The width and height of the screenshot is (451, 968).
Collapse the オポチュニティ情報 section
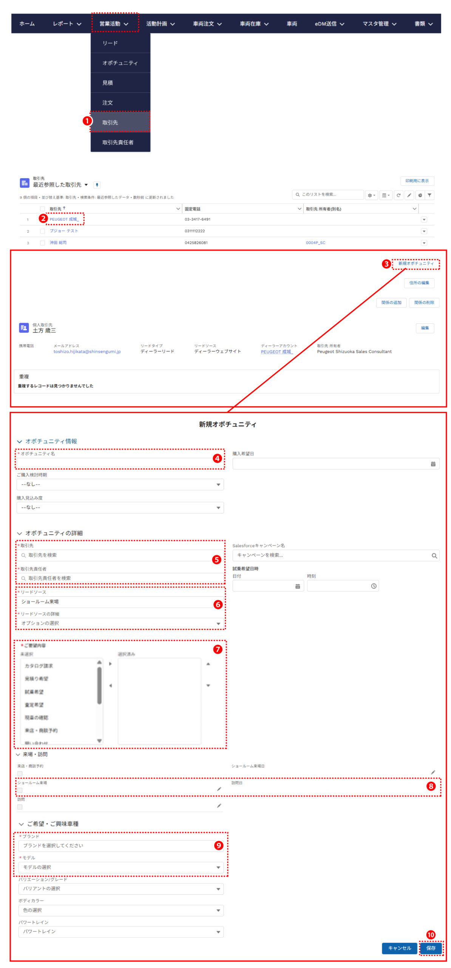(x=20, y=441)
